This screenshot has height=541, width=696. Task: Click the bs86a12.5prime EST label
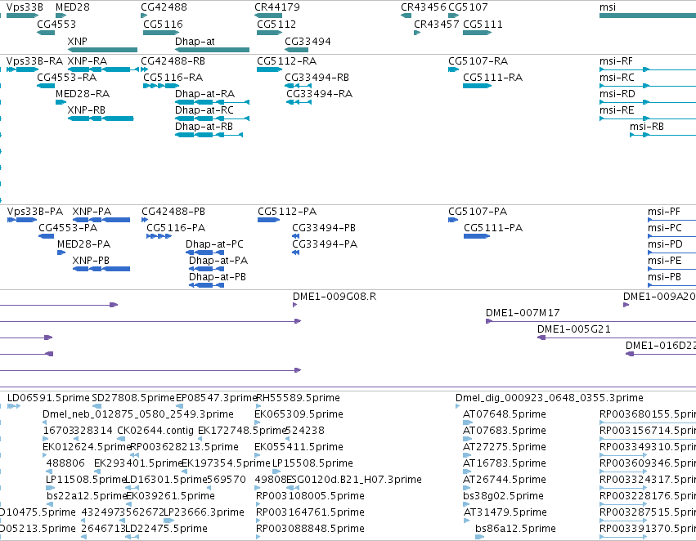[x=515, y=528]
